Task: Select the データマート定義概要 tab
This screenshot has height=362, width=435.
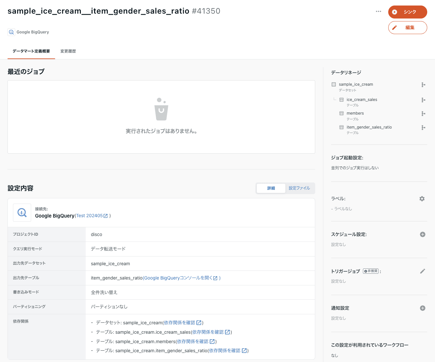Action: [x=31, y=51]
